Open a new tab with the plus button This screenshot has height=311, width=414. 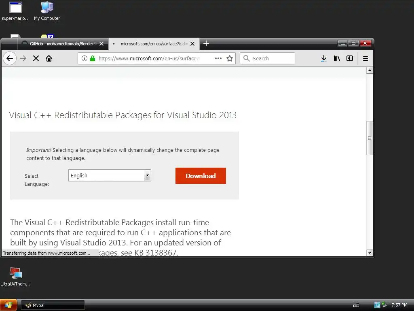(206, 43)
